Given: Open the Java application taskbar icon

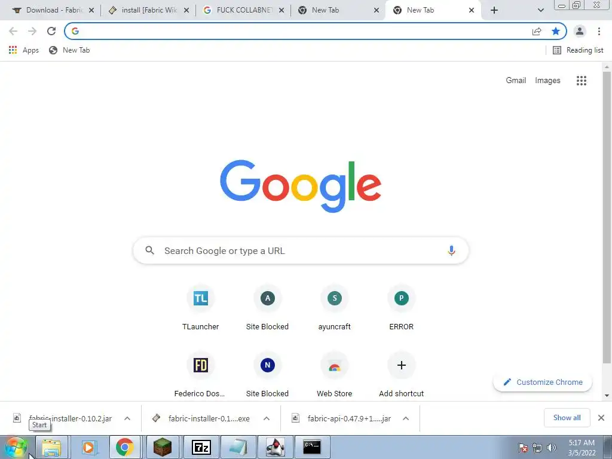Looking at the screenshot, I should coord(275,447).
